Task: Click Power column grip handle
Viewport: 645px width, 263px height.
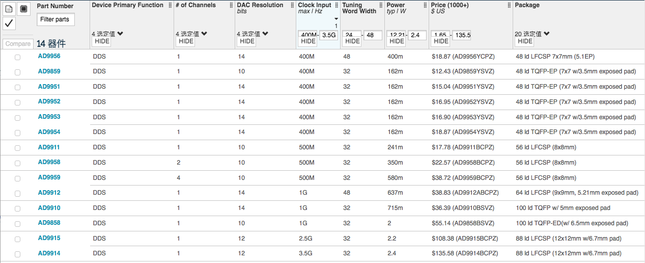Action: tap(425, 6)
